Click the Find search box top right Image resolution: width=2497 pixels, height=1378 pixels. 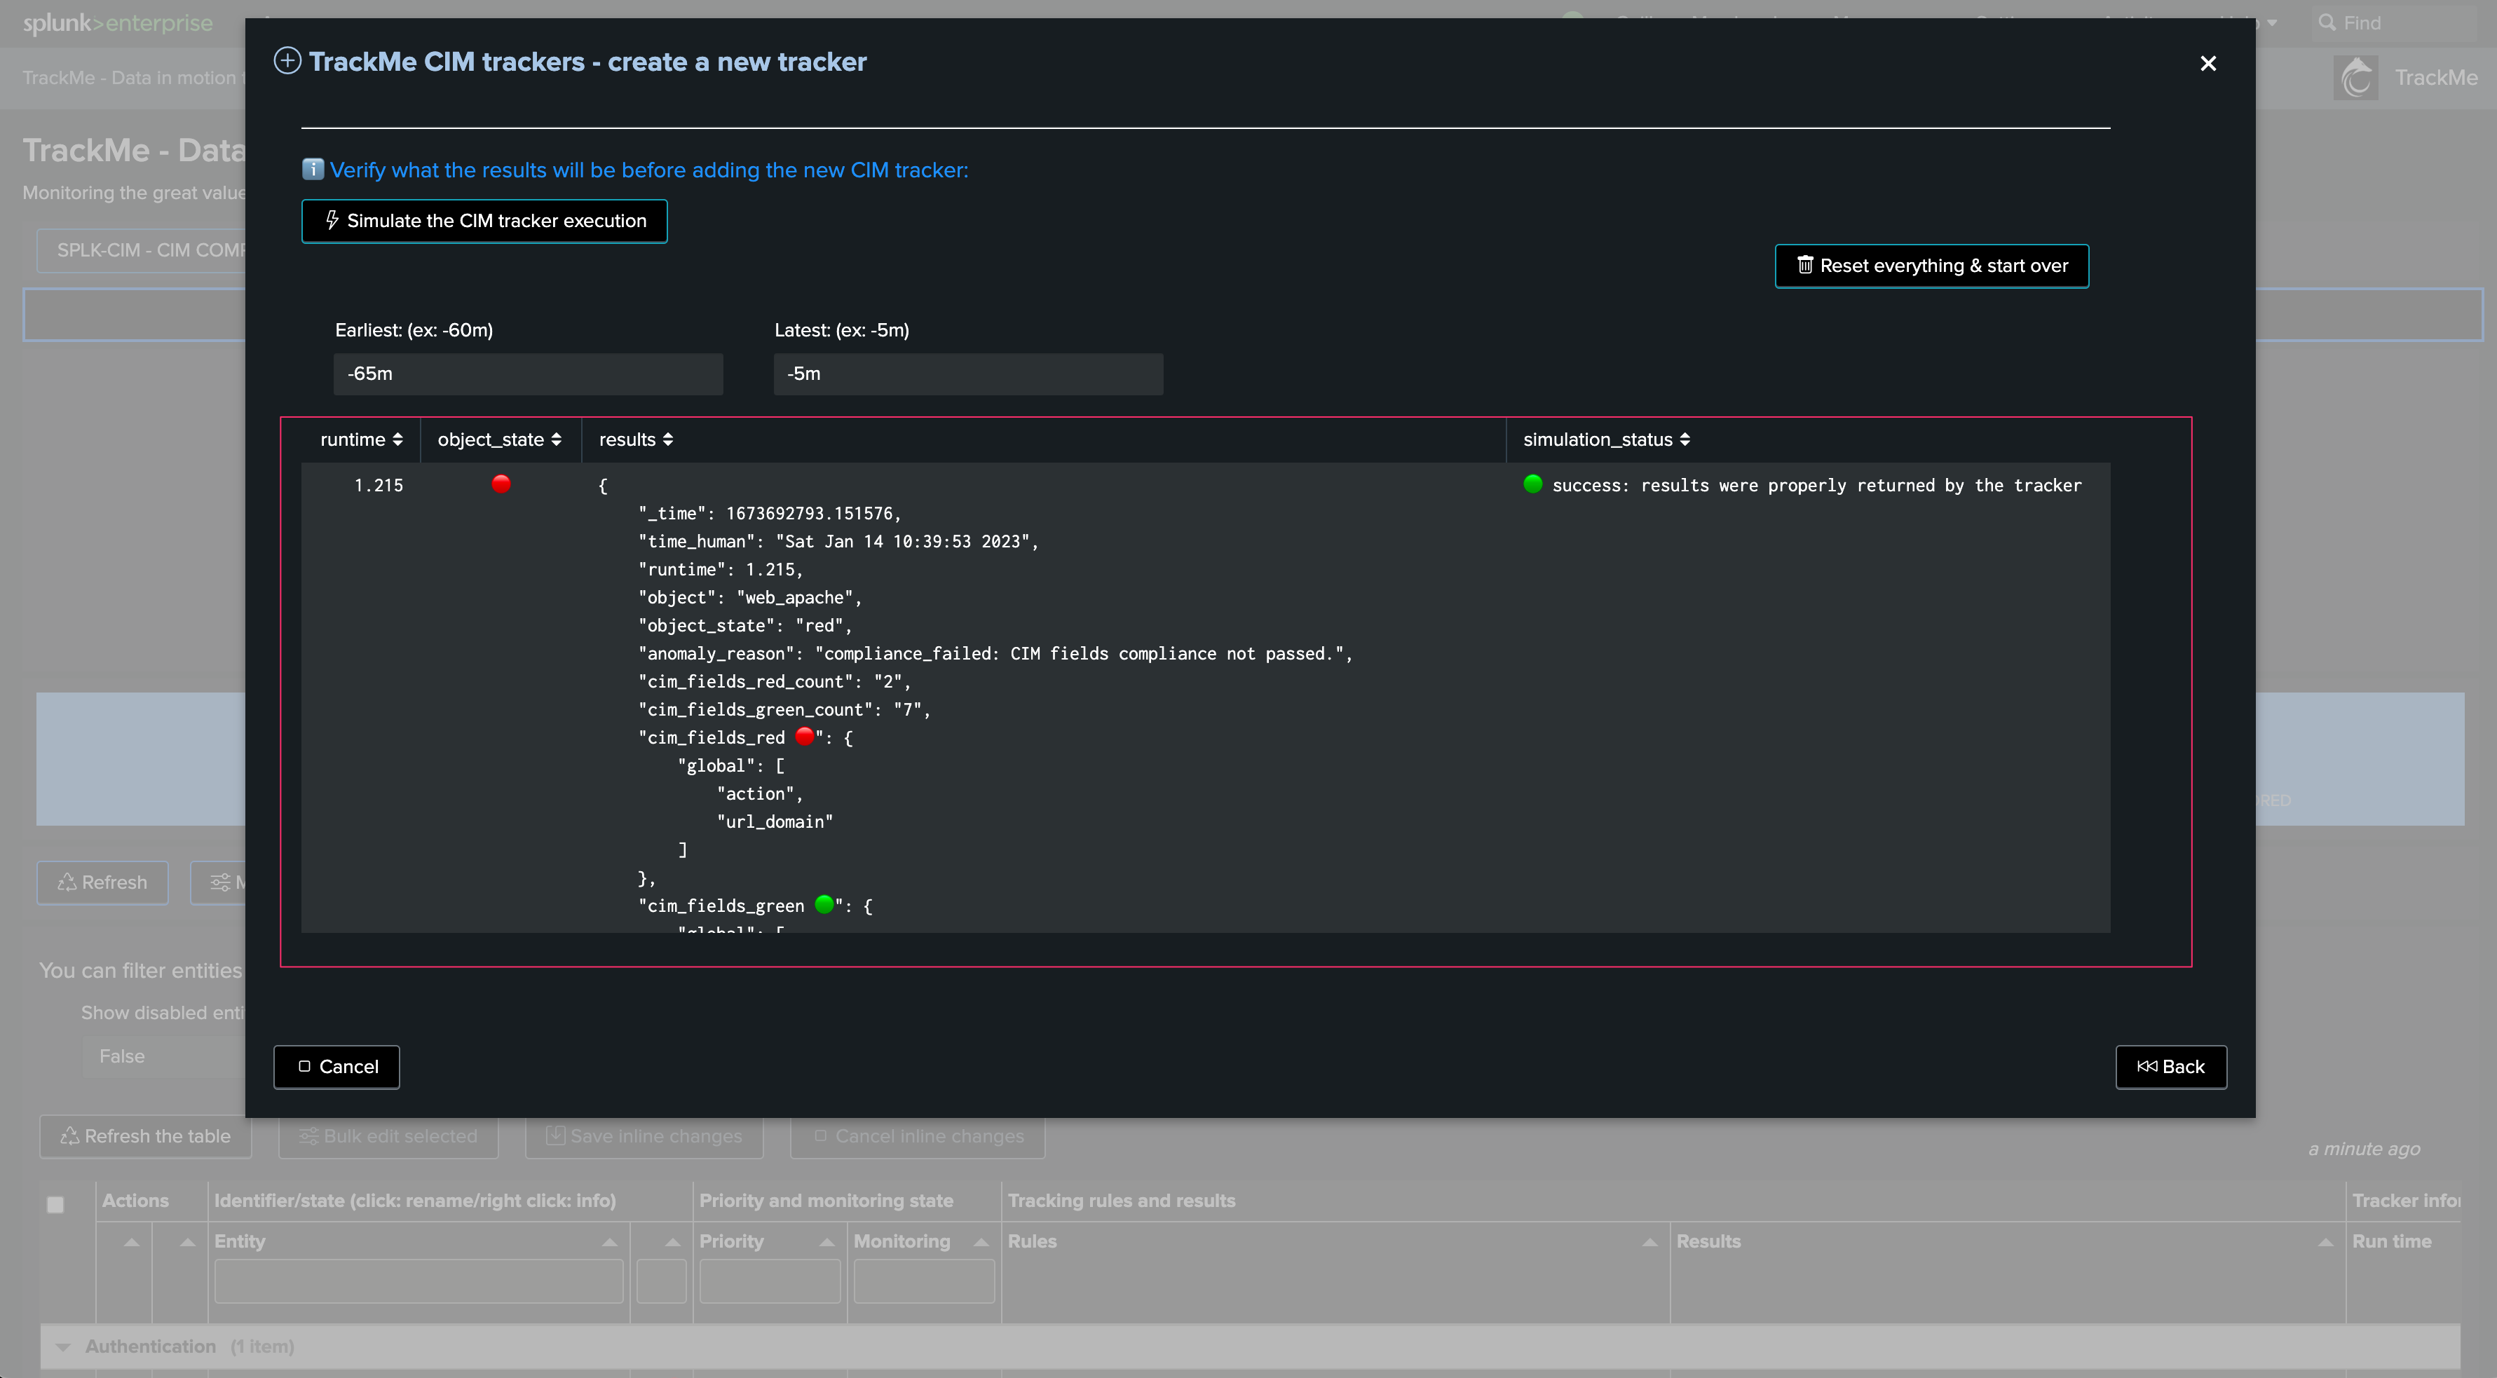2394,23
